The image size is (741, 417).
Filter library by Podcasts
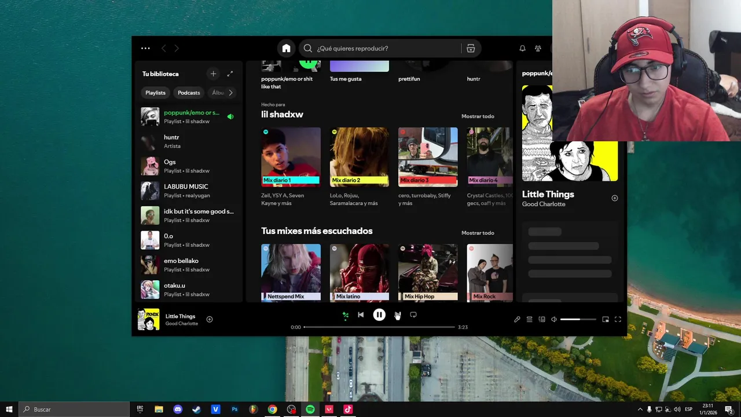[189, 93]
